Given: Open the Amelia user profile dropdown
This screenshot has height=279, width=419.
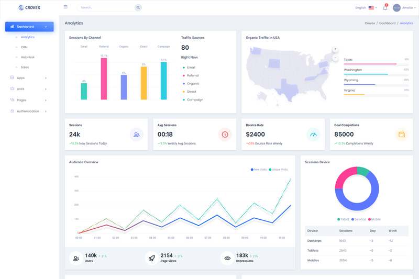Looking at the screenshot, I should coord(404,8).
